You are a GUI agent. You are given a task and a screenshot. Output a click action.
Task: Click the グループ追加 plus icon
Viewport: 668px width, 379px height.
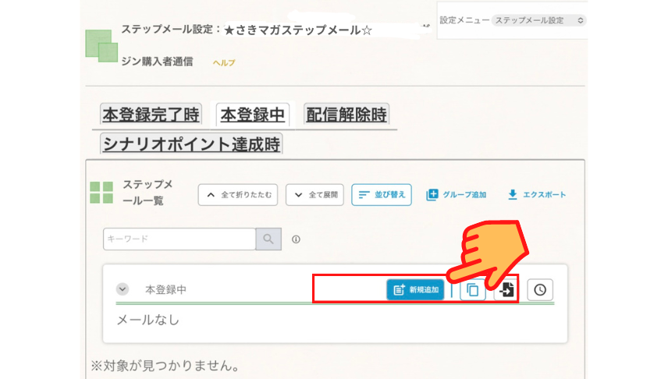[432, 195]
